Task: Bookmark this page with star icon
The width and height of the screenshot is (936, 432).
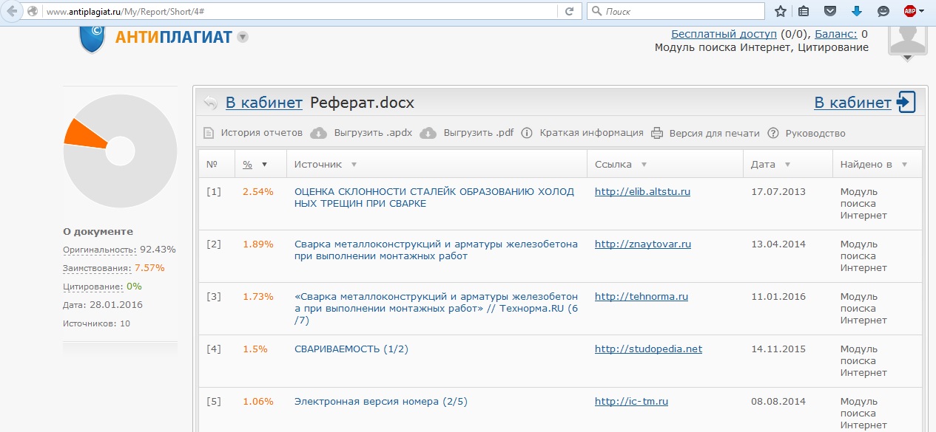Action: coord(780,11)
